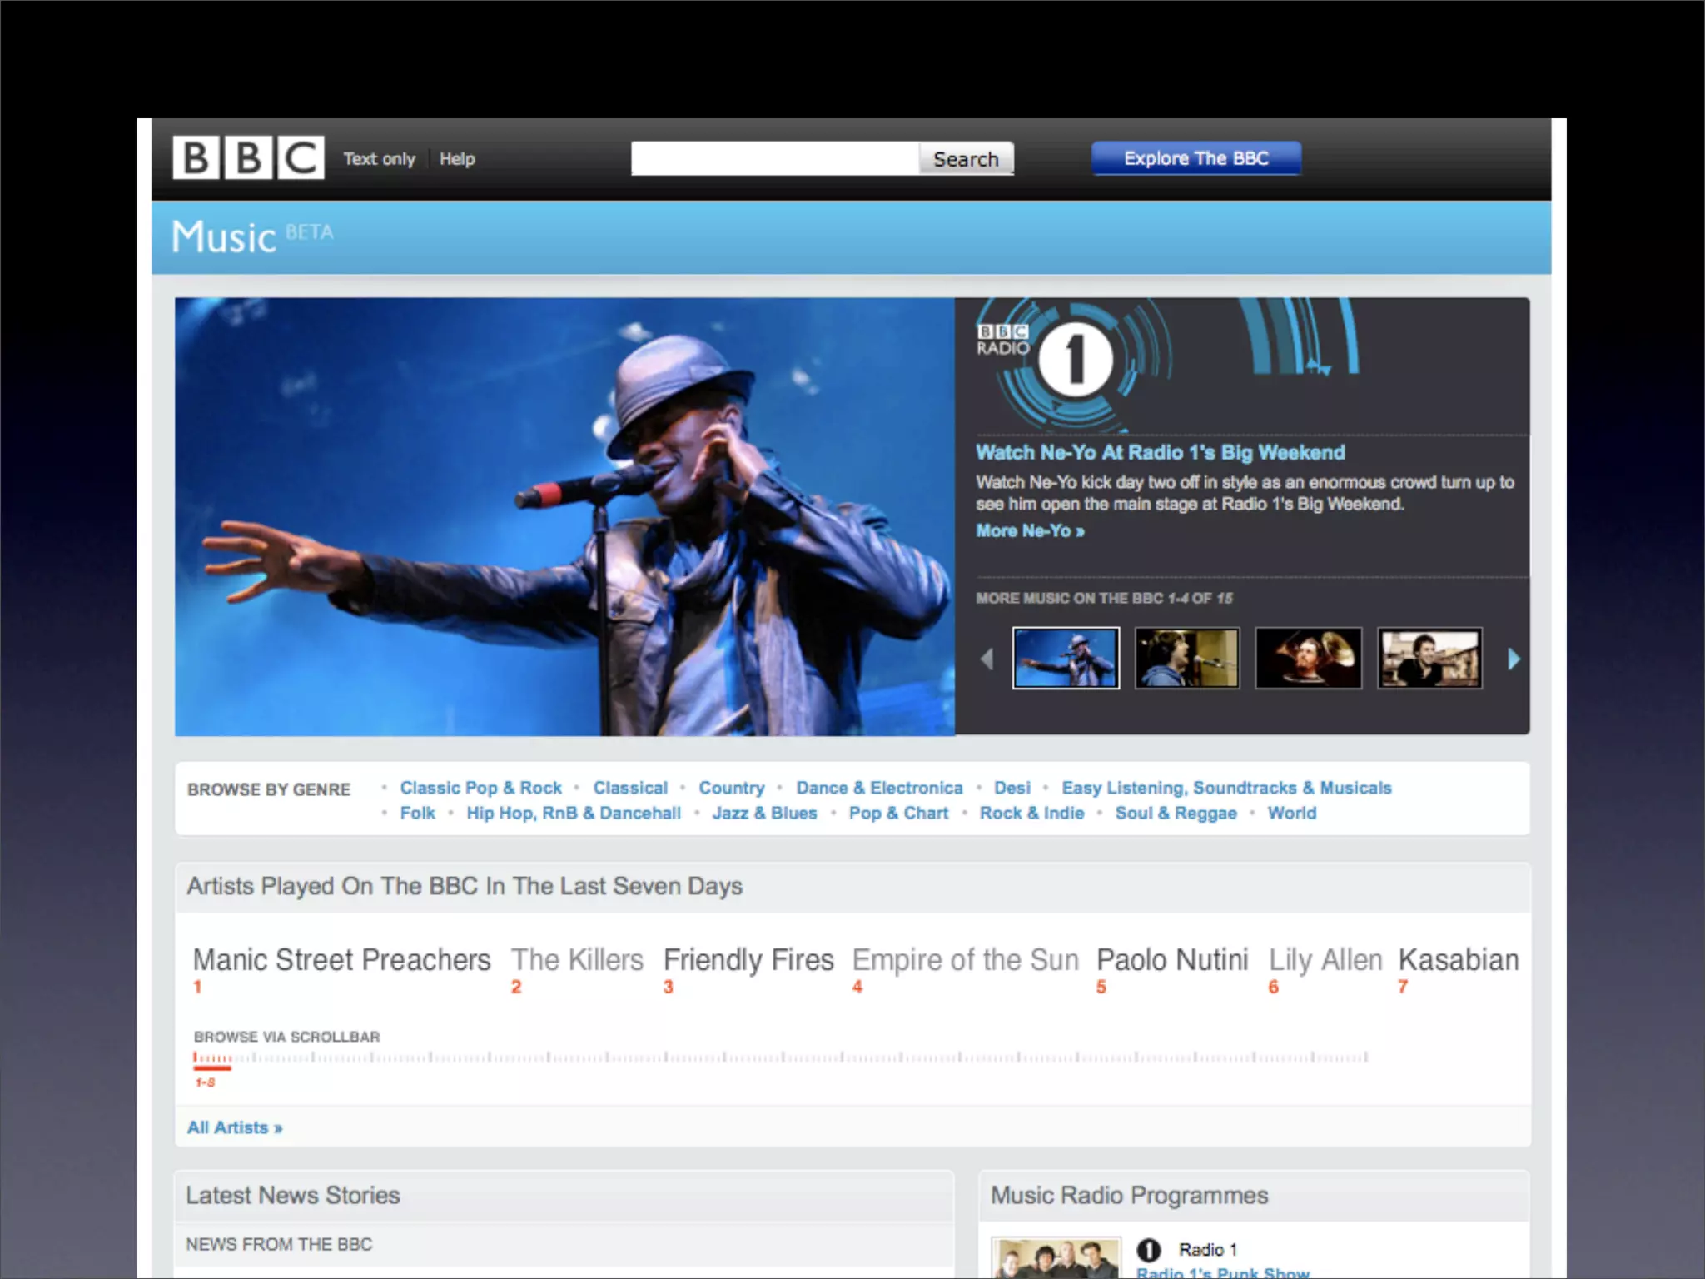
Task: Browse the Country genre
Action: (x=731, y=788)
